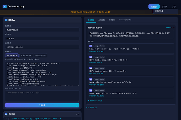Switch to the 测试建议 tab

[112, 20]
